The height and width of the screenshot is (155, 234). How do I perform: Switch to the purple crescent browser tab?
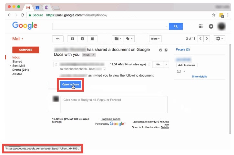point(46,7)
